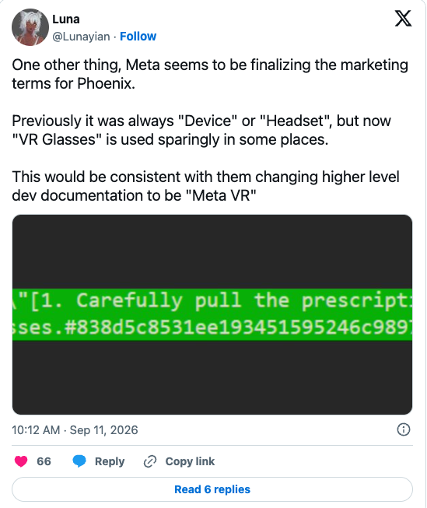This screenshot has width=427, height=508.
Task: Click the blue reply bubble icon
Action: 79,461
